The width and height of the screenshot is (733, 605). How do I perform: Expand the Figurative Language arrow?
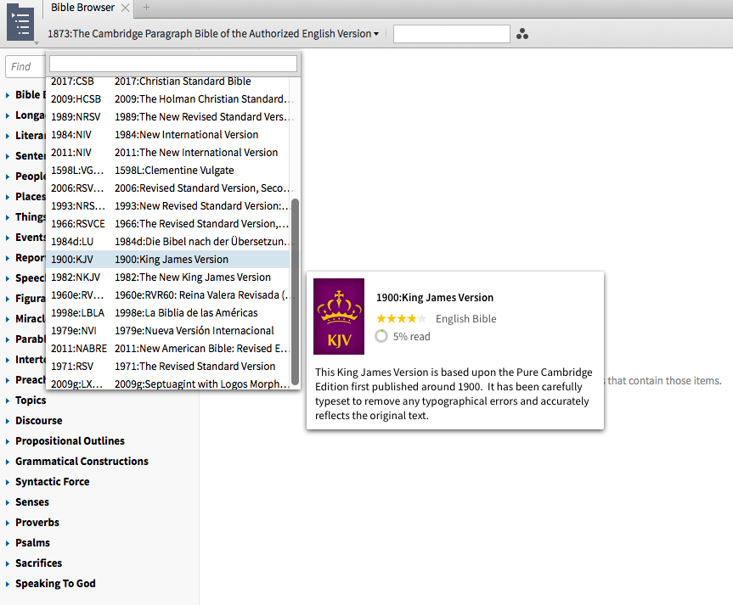(x=8, y=299)
